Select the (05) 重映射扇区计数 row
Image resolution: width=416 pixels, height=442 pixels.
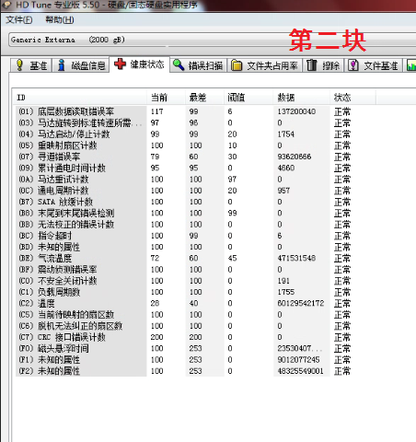(x=184, y=145)
